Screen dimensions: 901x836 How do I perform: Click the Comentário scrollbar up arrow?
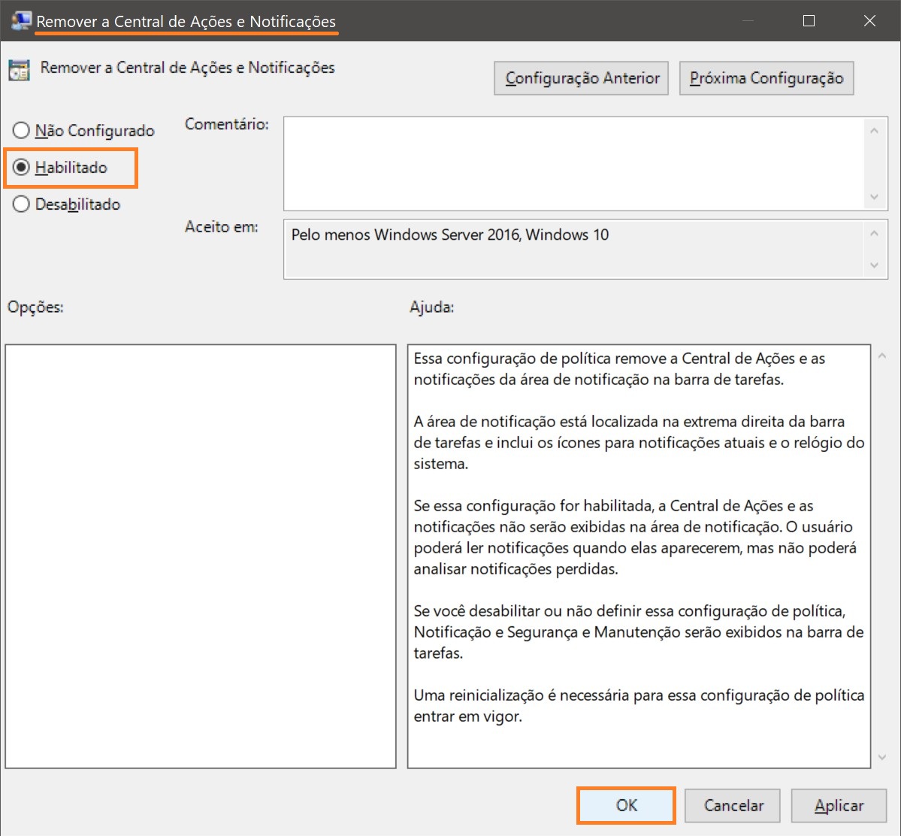[x=875, y=131]
